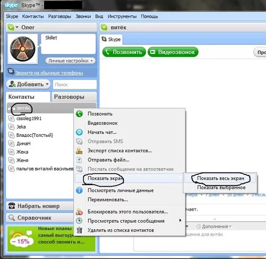Click send file icon in context menu
Screen dimensions: 266x259
[x=79, y=160]
